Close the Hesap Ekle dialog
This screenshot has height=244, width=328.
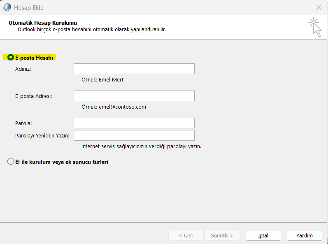pos(319,7)
